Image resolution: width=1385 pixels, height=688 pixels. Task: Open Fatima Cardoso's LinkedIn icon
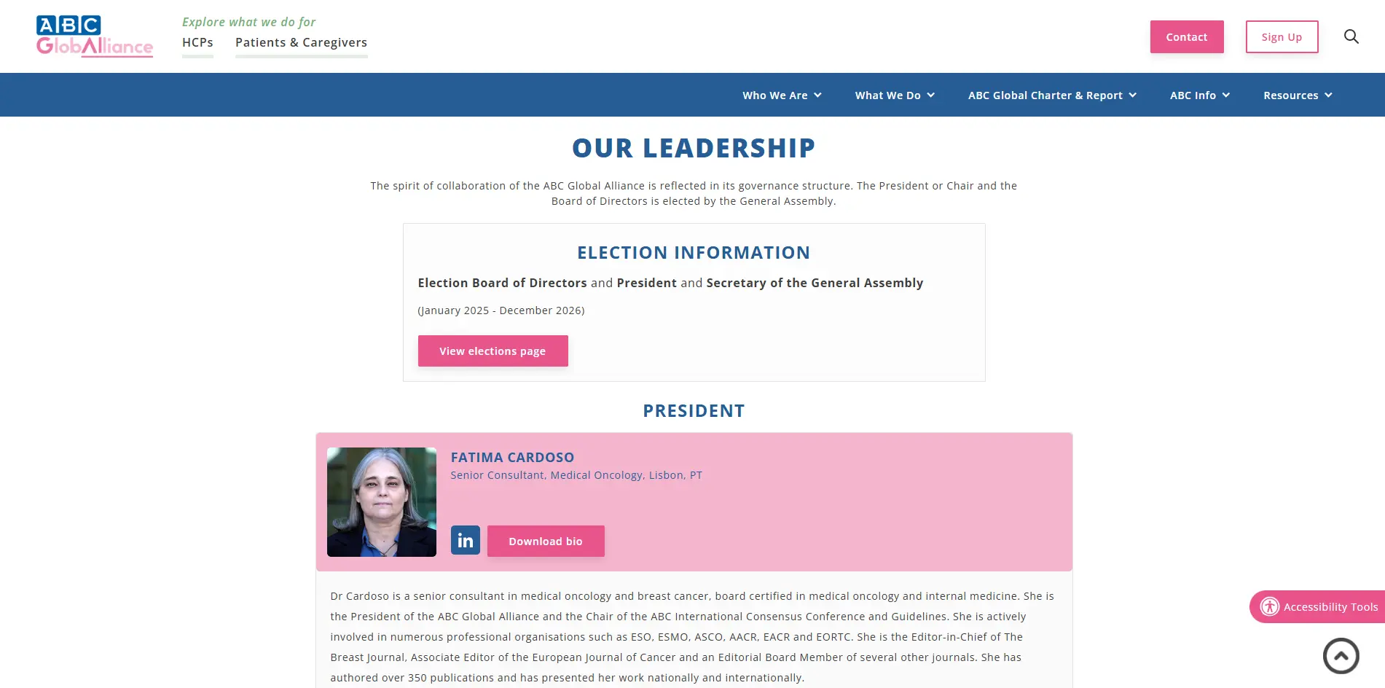465,540
